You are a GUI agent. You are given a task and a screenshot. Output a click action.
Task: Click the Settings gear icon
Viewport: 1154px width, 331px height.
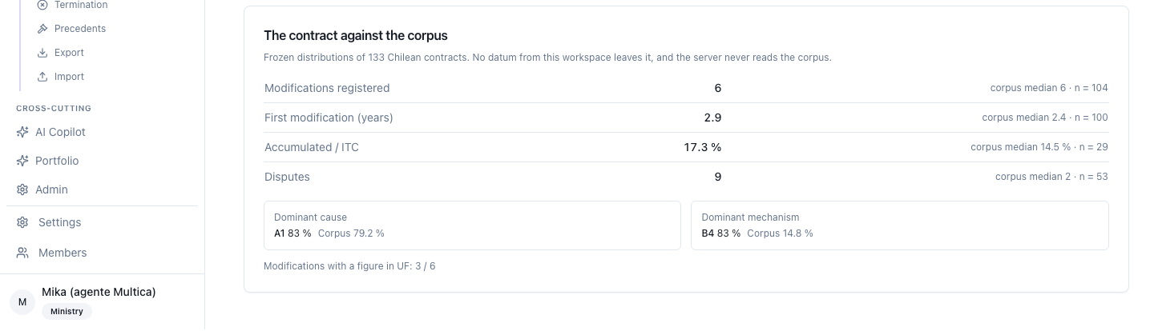pos(22,222)
